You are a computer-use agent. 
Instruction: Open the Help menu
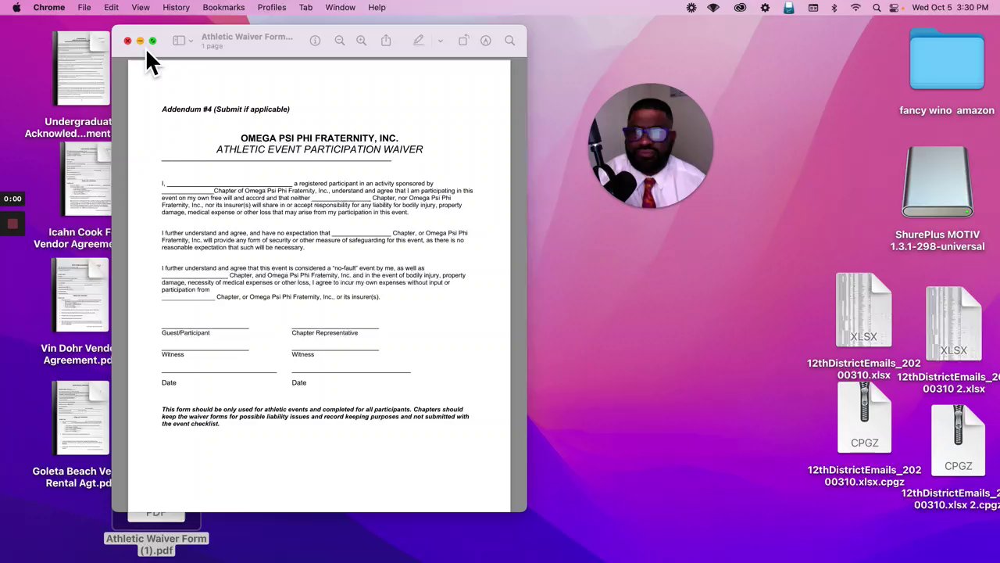point(377,7)
